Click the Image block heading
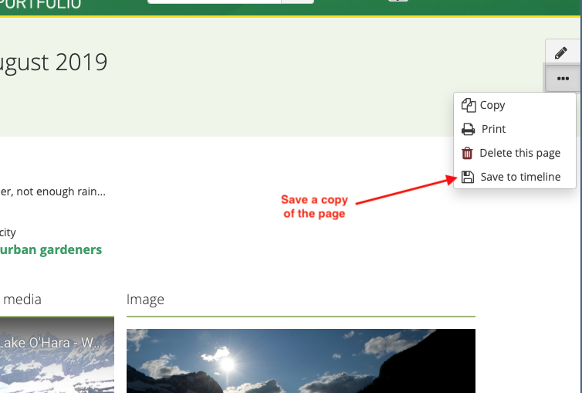The width and height of the screenshot is (582, 393). pyautogui.click(x=145, y=300)
